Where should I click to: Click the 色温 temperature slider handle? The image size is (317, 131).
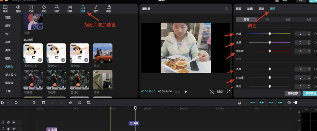click(270, 34)
